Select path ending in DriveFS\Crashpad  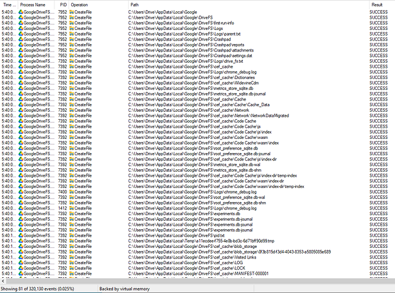tap(179, 40)
